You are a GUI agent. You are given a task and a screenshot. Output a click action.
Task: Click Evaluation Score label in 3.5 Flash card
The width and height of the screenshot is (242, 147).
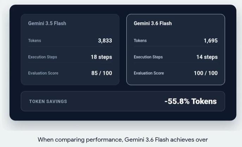[x=43, y=73]
